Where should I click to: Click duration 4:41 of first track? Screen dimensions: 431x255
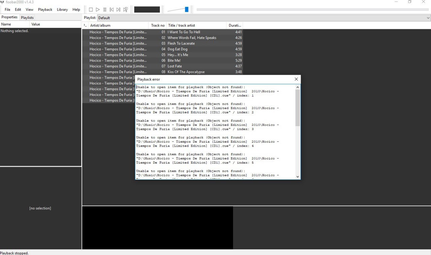point(238,32)
